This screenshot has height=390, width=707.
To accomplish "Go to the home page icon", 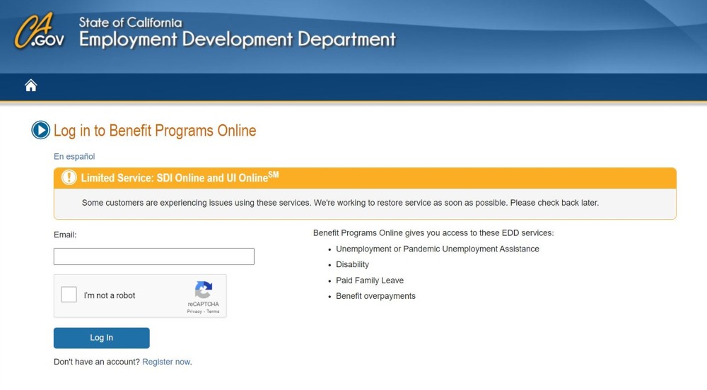I will tap(30, 85).
